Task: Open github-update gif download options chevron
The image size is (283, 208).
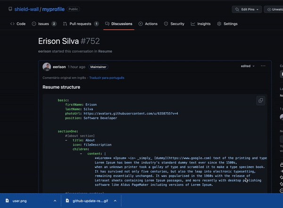Action: [x=115, y=200]
